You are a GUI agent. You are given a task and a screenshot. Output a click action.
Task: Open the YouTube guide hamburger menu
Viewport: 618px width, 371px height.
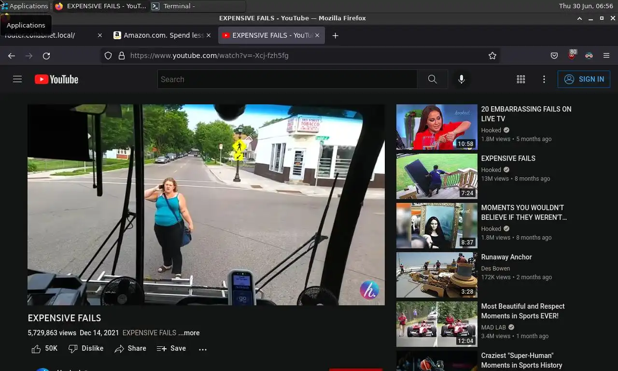coord(17,79)
